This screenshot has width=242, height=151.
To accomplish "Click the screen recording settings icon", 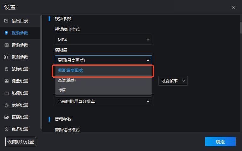I will pyautogui.click(x=6, y=105).
